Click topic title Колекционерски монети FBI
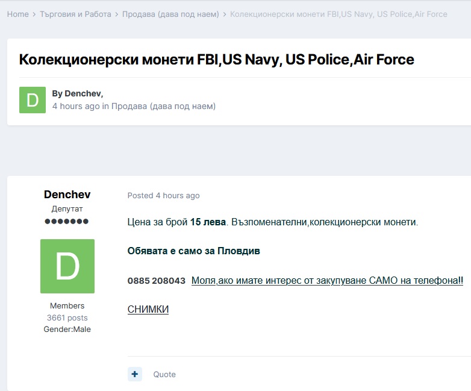This screenshot has width=471, height=391. [x=217, y=60]
